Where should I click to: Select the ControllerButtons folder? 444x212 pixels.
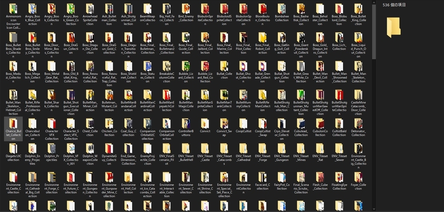click(186, 128)
